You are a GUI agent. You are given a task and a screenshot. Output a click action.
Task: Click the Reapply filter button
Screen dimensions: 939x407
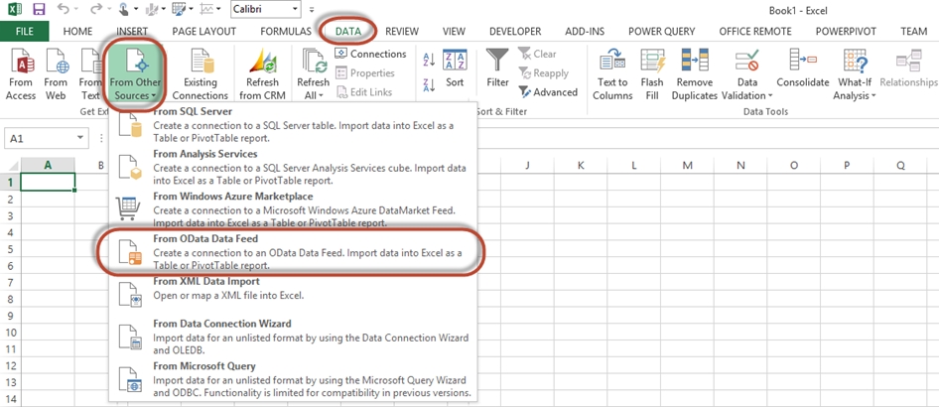[543, 73]
